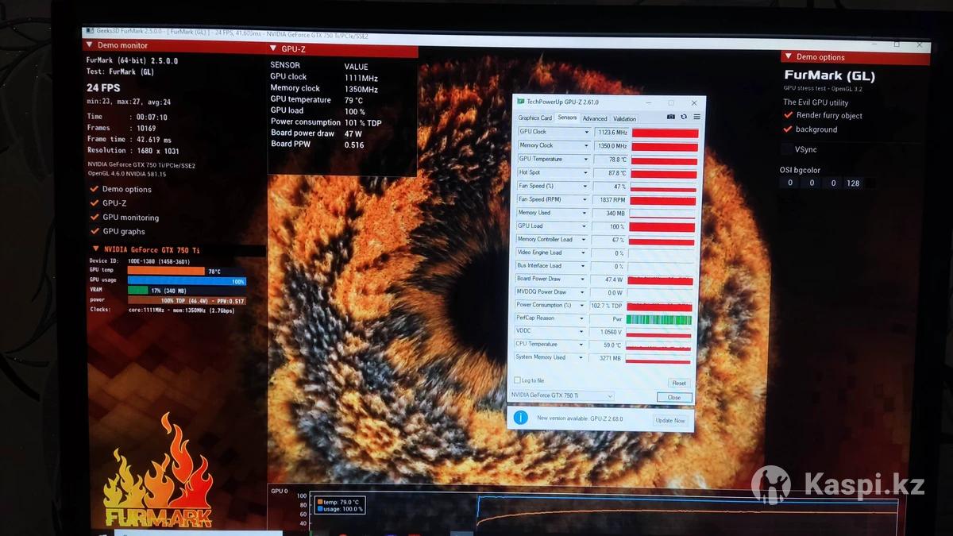Image resolution: width=953 pixels, height=536 pixels.
Task: Switch to the Advanced tab
Action: pyautogui.click(x=595, y=118)
